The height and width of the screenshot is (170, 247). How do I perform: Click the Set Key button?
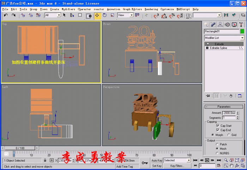coord(157,166)
